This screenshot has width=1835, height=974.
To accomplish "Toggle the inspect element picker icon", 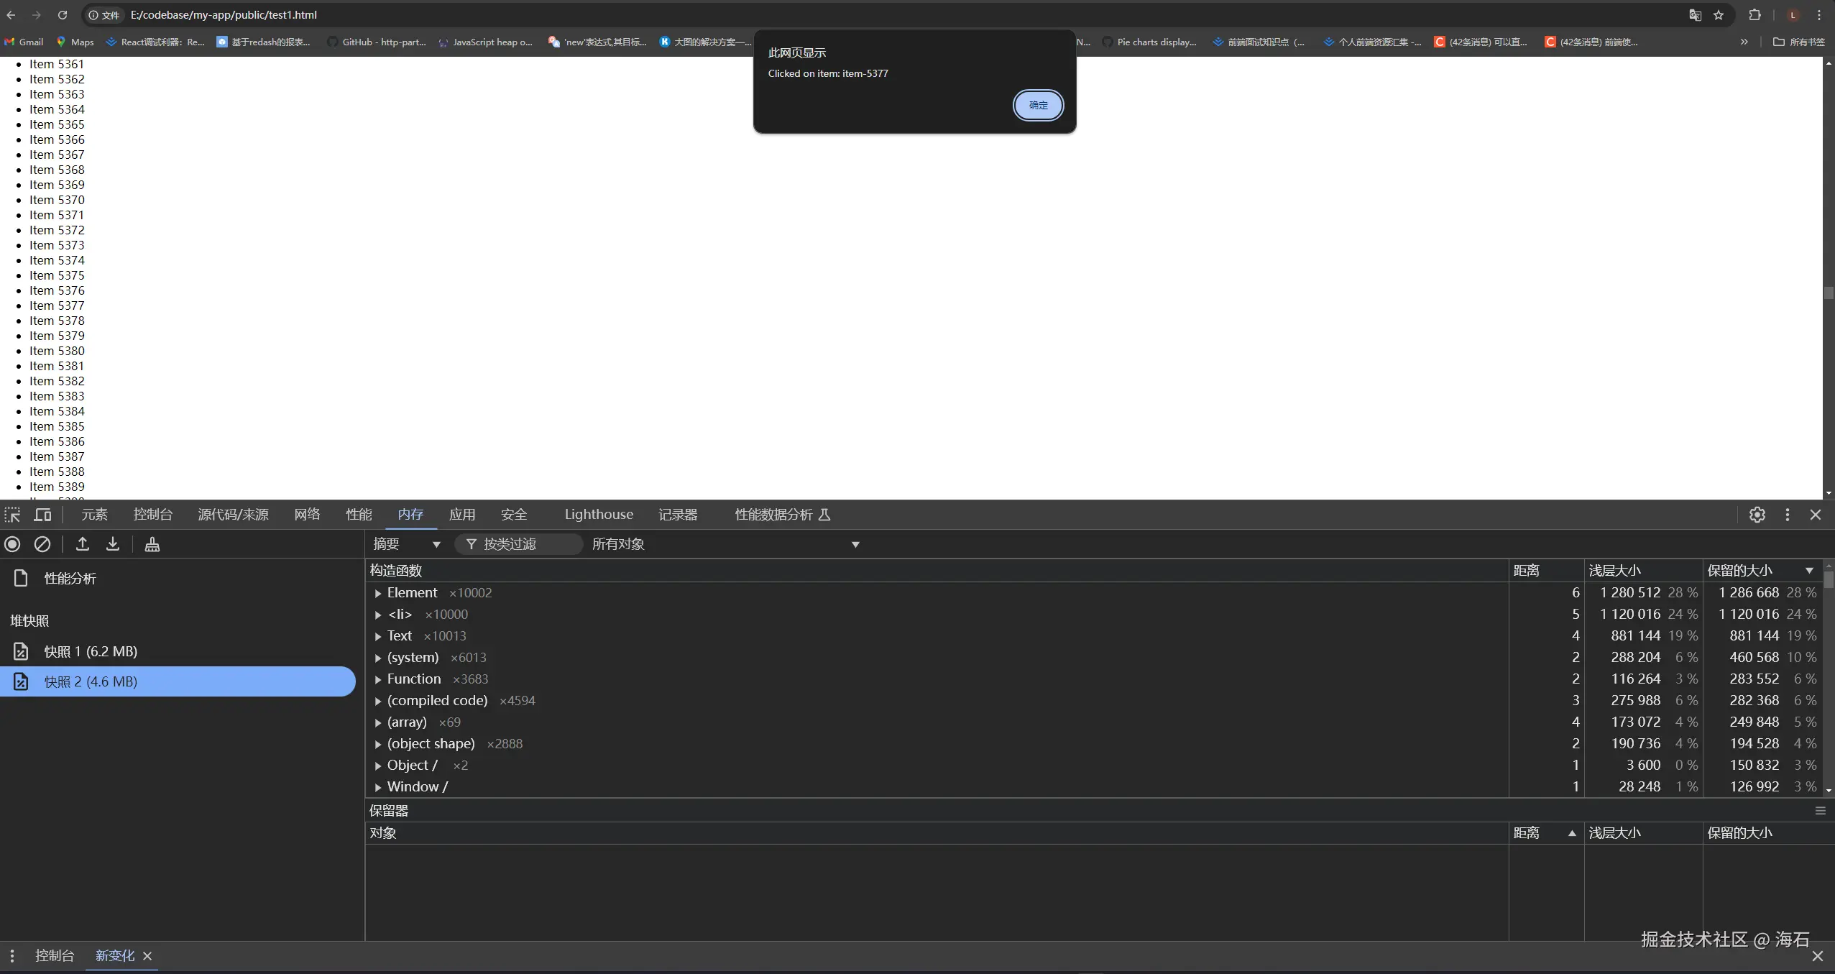I will tap(13, 515).
